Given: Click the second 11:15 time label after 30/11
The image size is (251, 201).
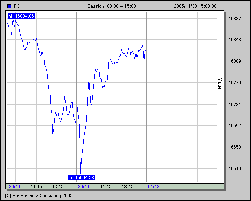Looking at the screenshot, I should (x=106, y=186).
